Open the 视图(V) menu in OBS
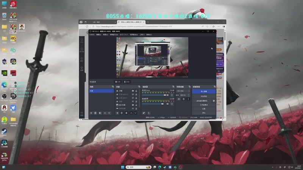Viewport: 303px width, 170px height. click(106, 35)
